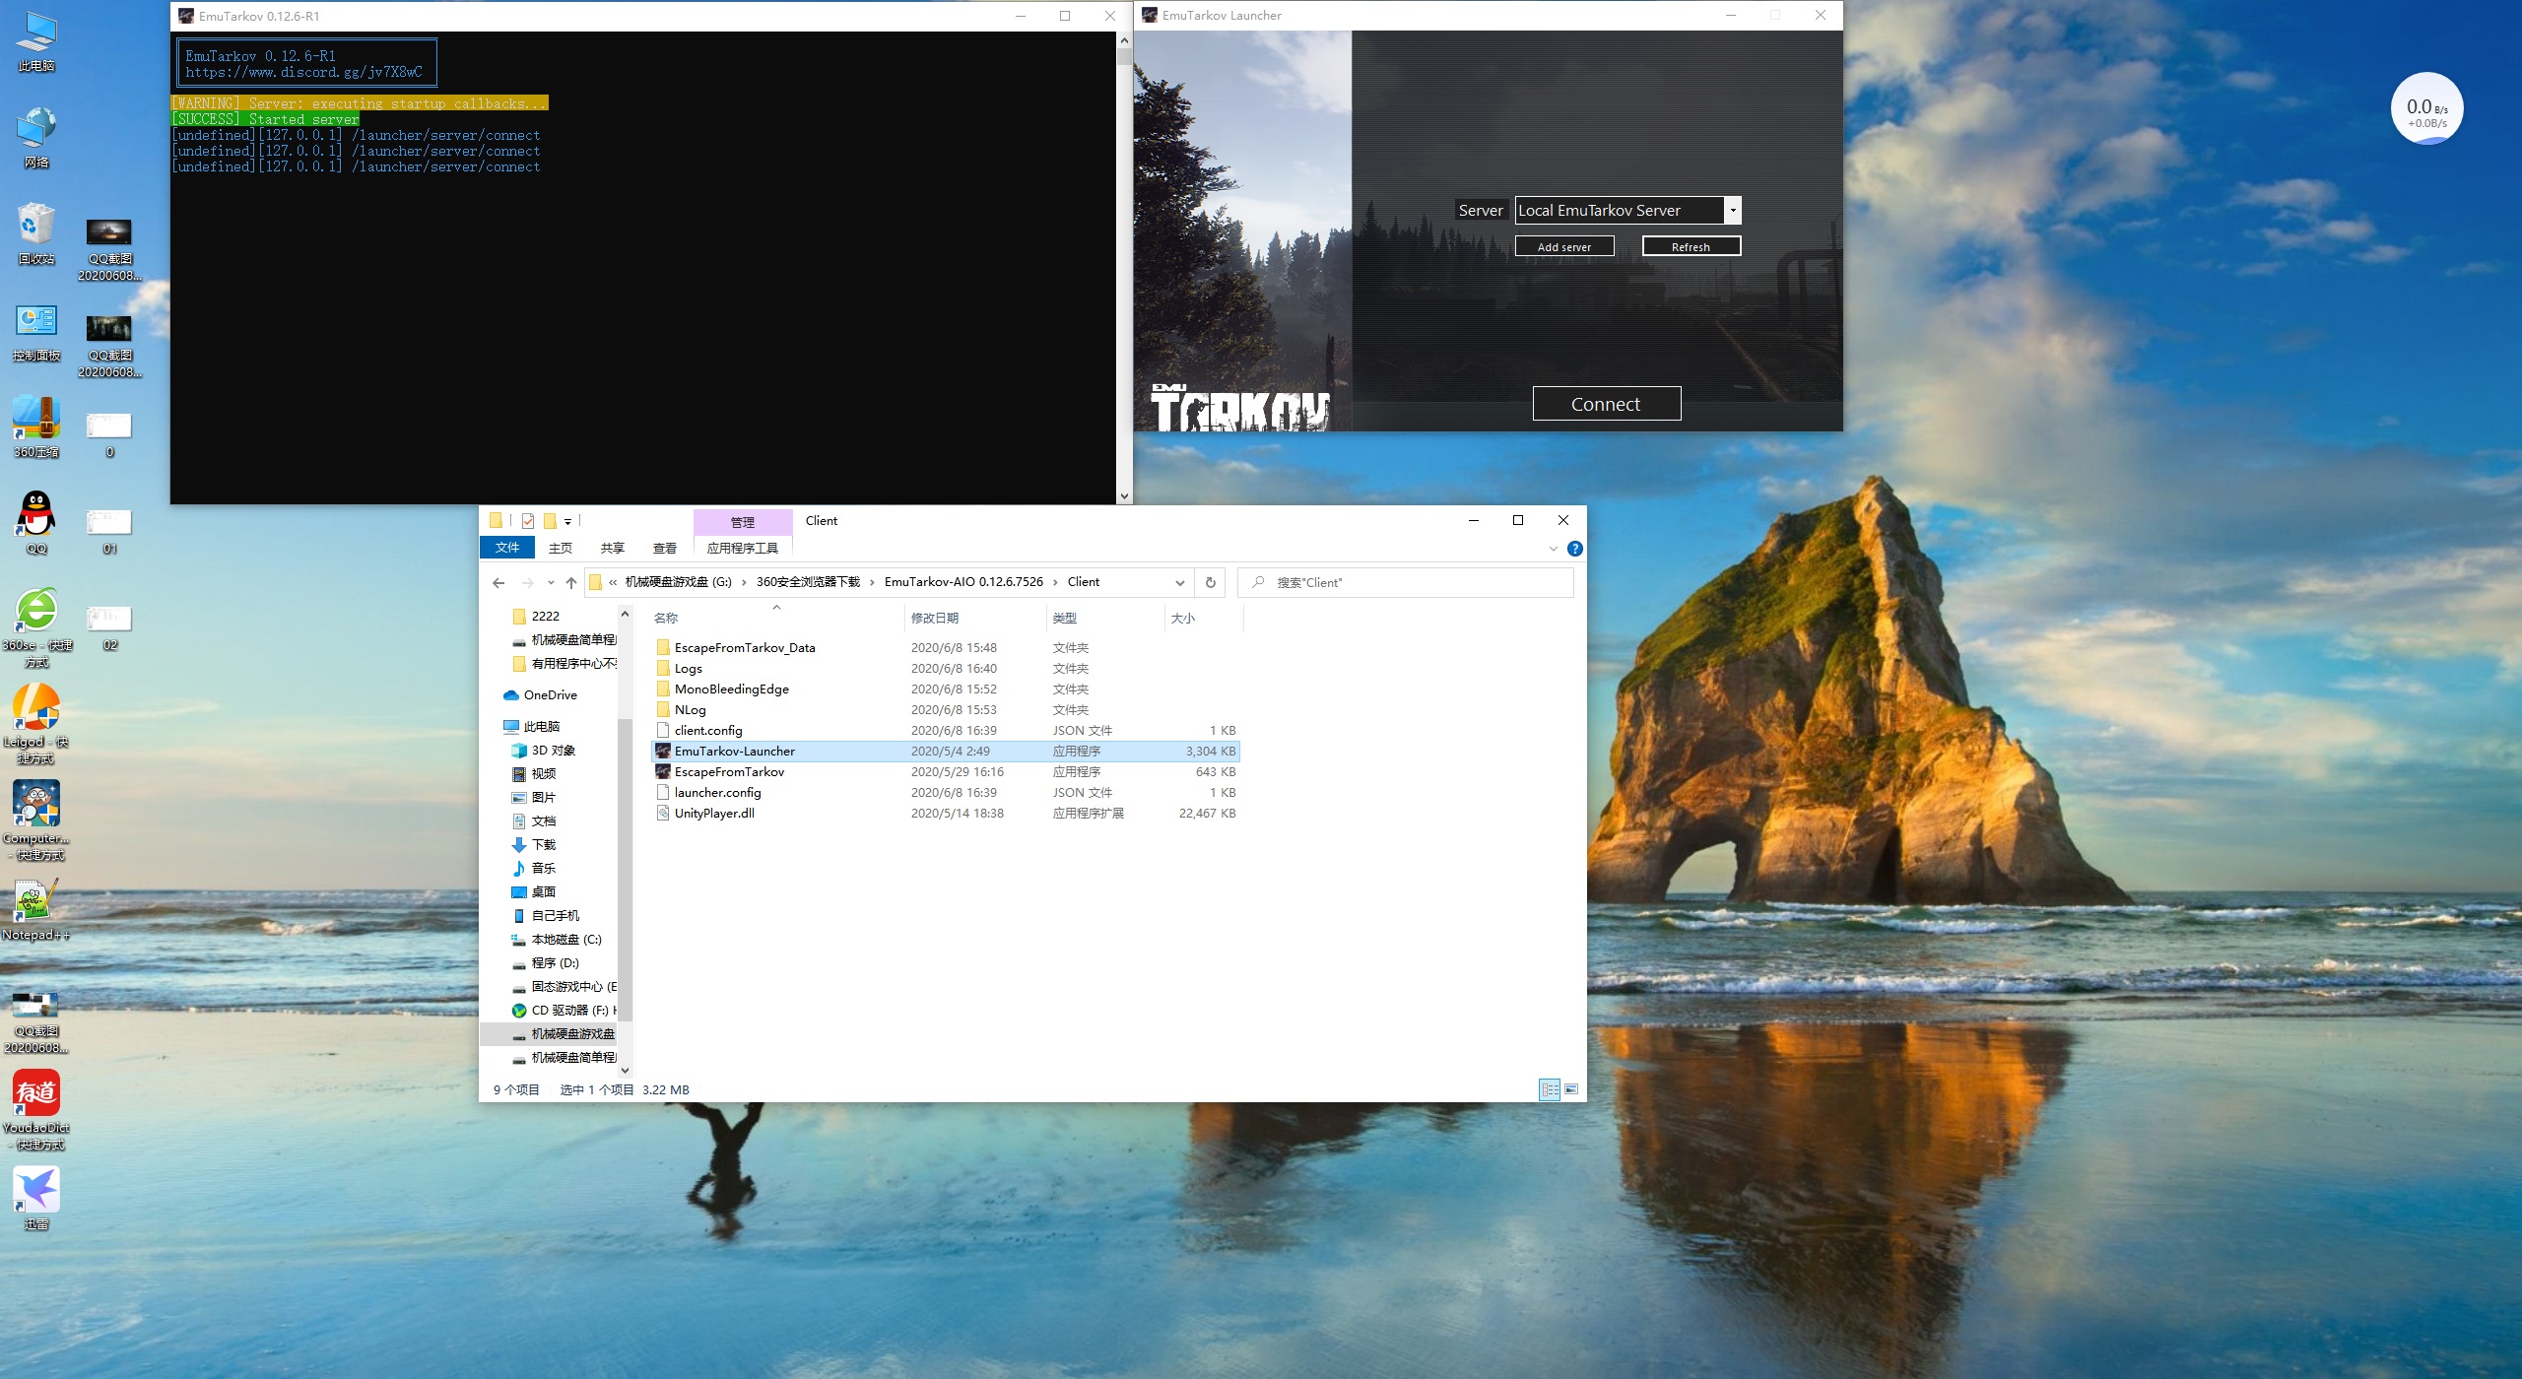
Task: Sort files by the 大小 column header
Action: pos(1204,618)
